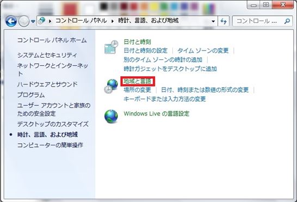
Task: Open デスクトップのカスタマイズ category
Action: coord(53,124)
